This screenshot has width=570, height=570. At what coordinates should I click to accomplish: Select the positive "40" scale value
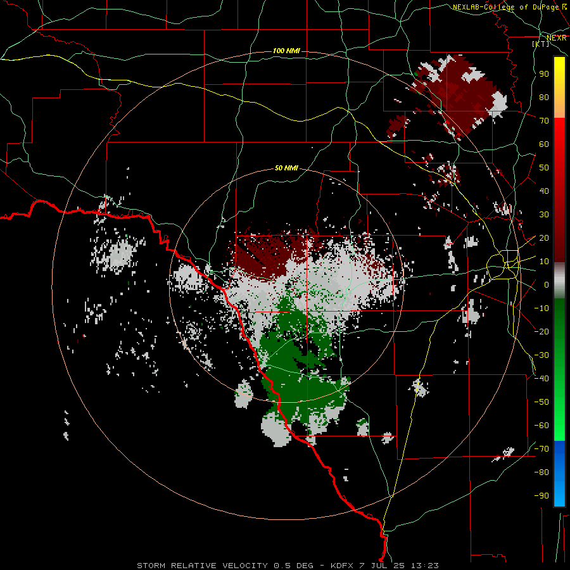[x=544, y=191]
